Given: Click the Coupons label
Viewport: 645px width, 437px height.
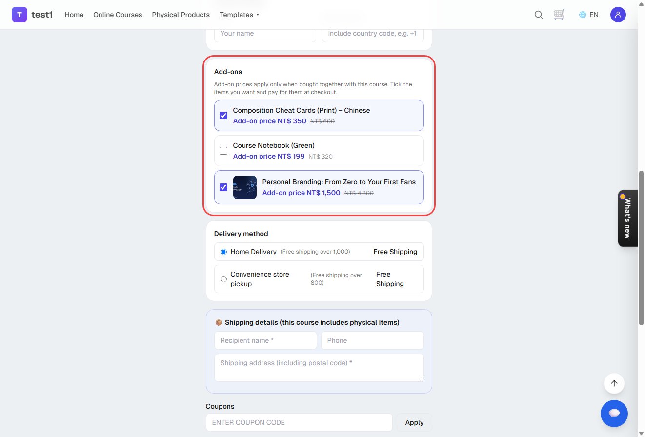Looking at the screenshot, I should pos(220,406).
